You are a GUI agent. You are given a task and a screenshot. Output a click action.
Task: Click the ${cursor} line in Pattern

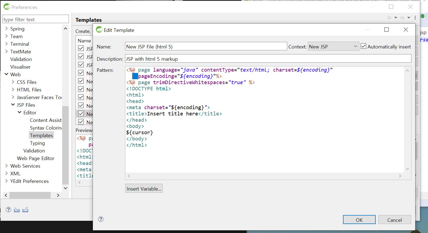[x=139, y=133]
